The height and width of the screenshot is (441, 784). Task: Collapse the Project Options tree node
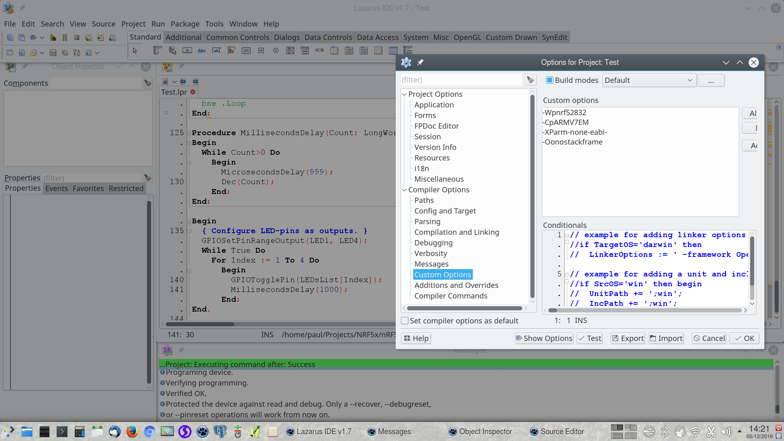tap(405, 94)
